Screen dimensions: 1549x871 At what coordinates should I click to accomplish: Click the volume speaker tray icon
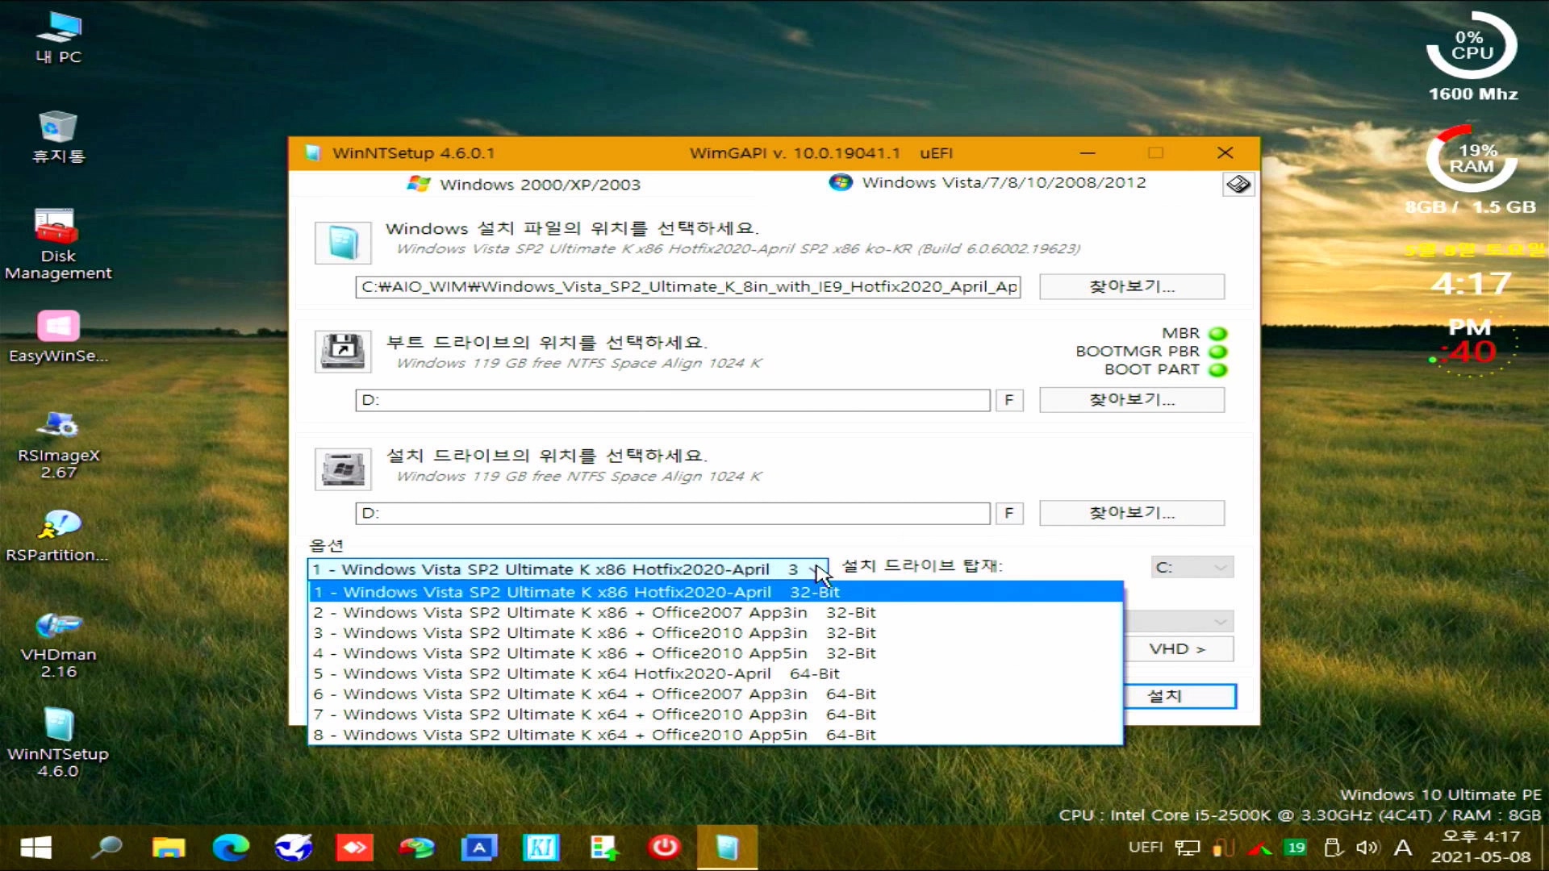1367,848
